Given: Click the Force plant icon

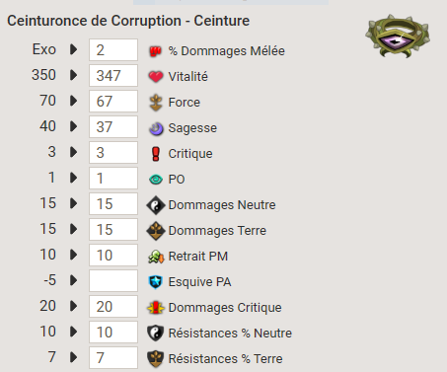Looking at the screenshot, I should [x=156, y=103].
